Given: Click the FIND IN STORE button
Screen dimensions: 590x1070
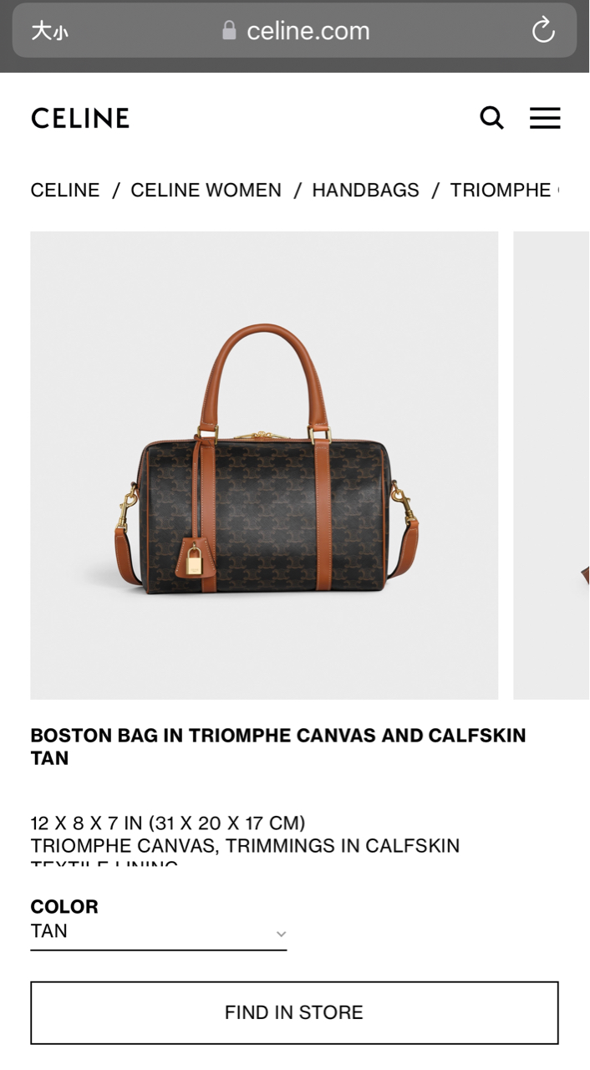Looking at the screenshot, I should tap(294, 1012).
